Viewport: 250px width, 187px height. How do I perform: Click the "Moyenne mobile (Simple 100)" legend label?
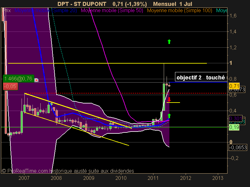(x=179, y=11)
